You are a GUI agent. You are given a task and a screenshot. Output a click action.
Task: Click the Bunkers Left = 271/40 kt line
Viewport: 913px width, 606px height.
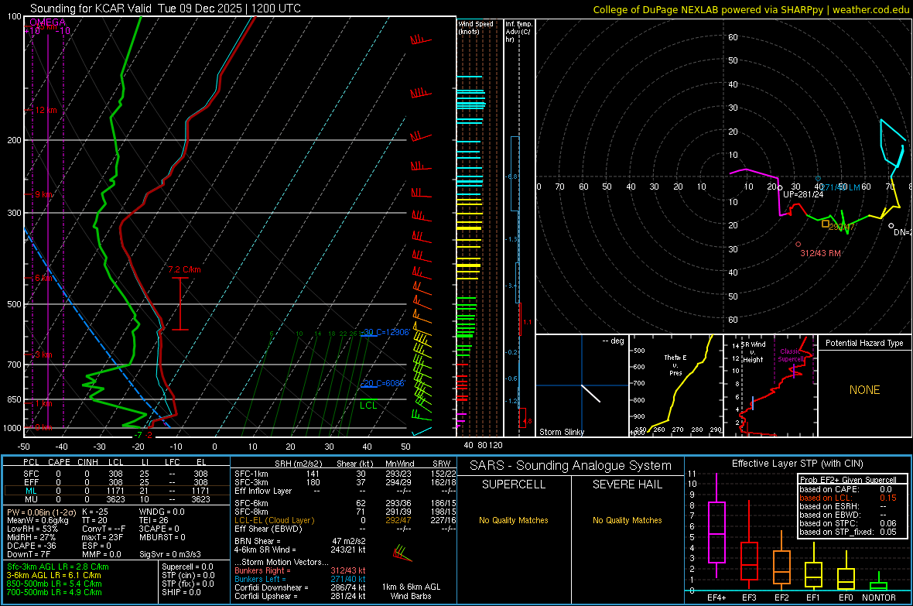[300, 579]
